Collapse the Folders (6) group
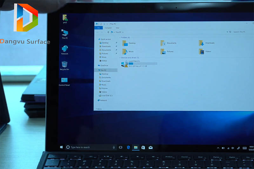 click(x=120, y=37)
